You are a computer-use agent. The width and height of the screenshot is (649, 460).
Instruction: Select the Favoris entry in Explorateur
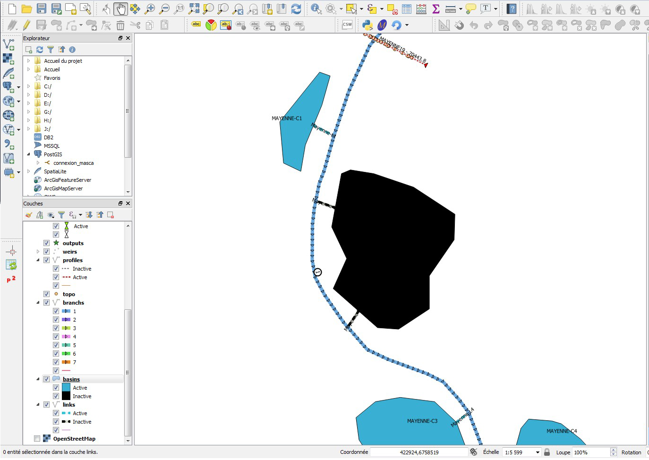tap(52, 78)
